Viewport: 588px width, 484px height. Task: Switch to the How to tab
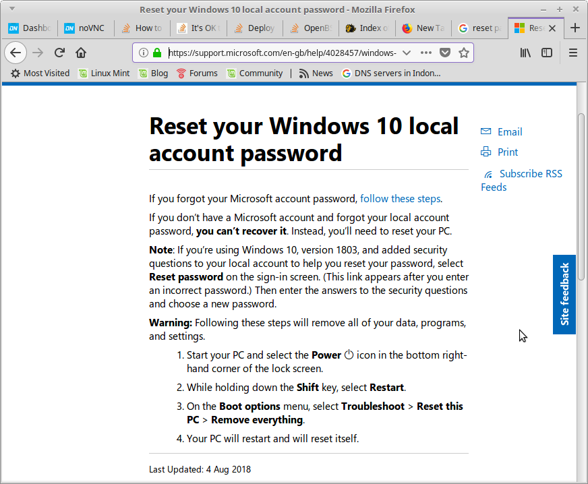[x=142, y=28]
